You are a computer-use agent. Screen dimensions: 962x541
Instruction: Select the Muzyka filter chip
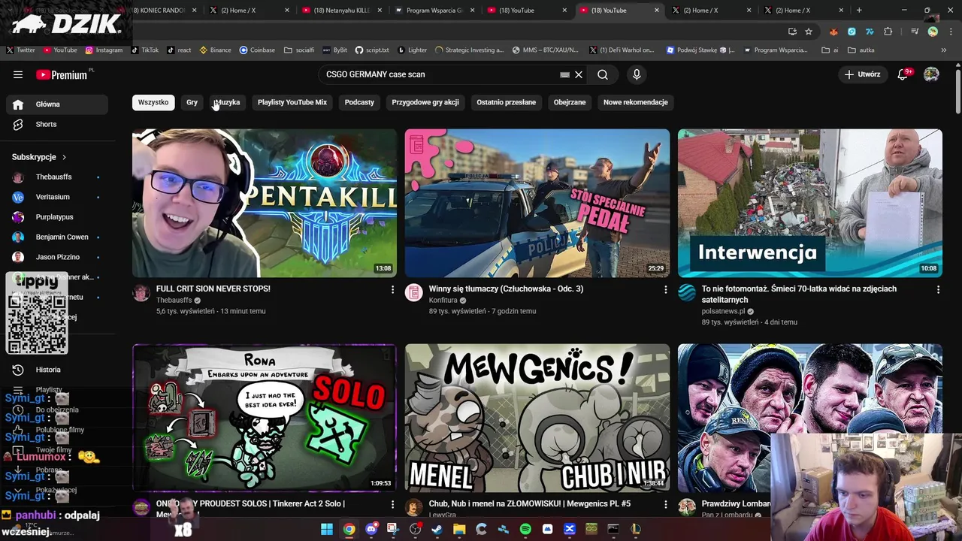coord(227,102)
